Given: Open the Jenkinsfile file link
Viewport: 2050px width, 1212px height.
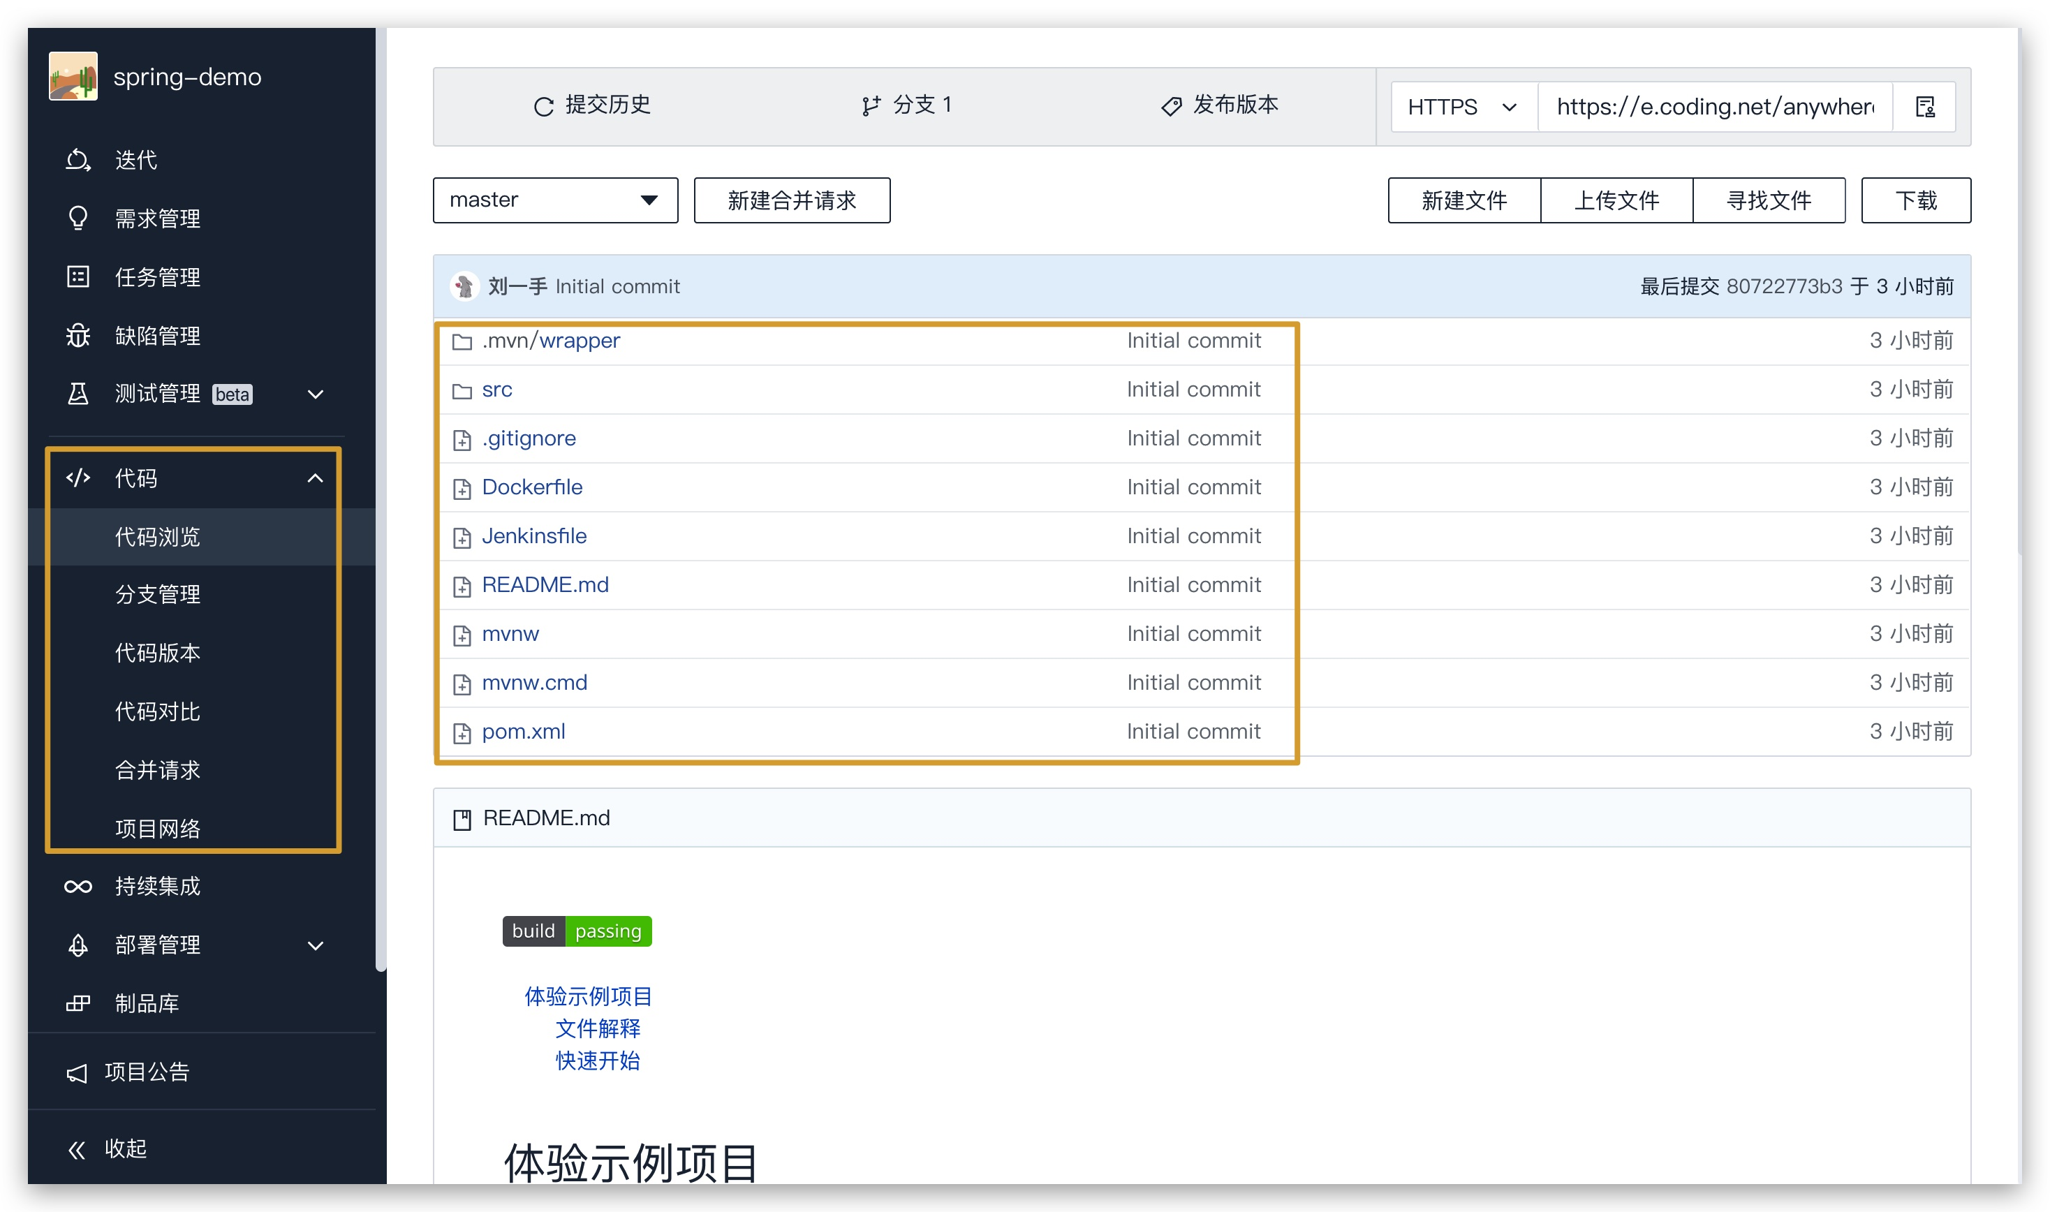Looking at the screenshot, I should [534, 535].
